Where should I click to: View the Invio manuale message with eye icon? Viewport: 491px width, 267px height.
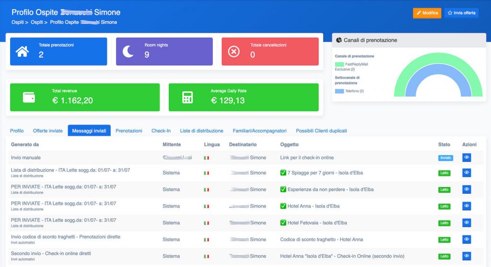(467, 157)
